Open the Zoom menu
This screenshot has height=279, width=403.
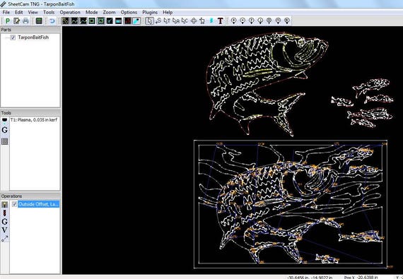click(109, 12)
